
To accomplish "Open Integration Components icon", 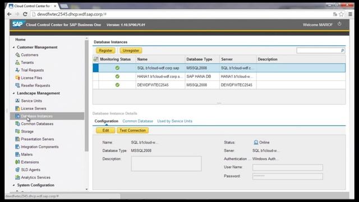I will coord(17,146).
